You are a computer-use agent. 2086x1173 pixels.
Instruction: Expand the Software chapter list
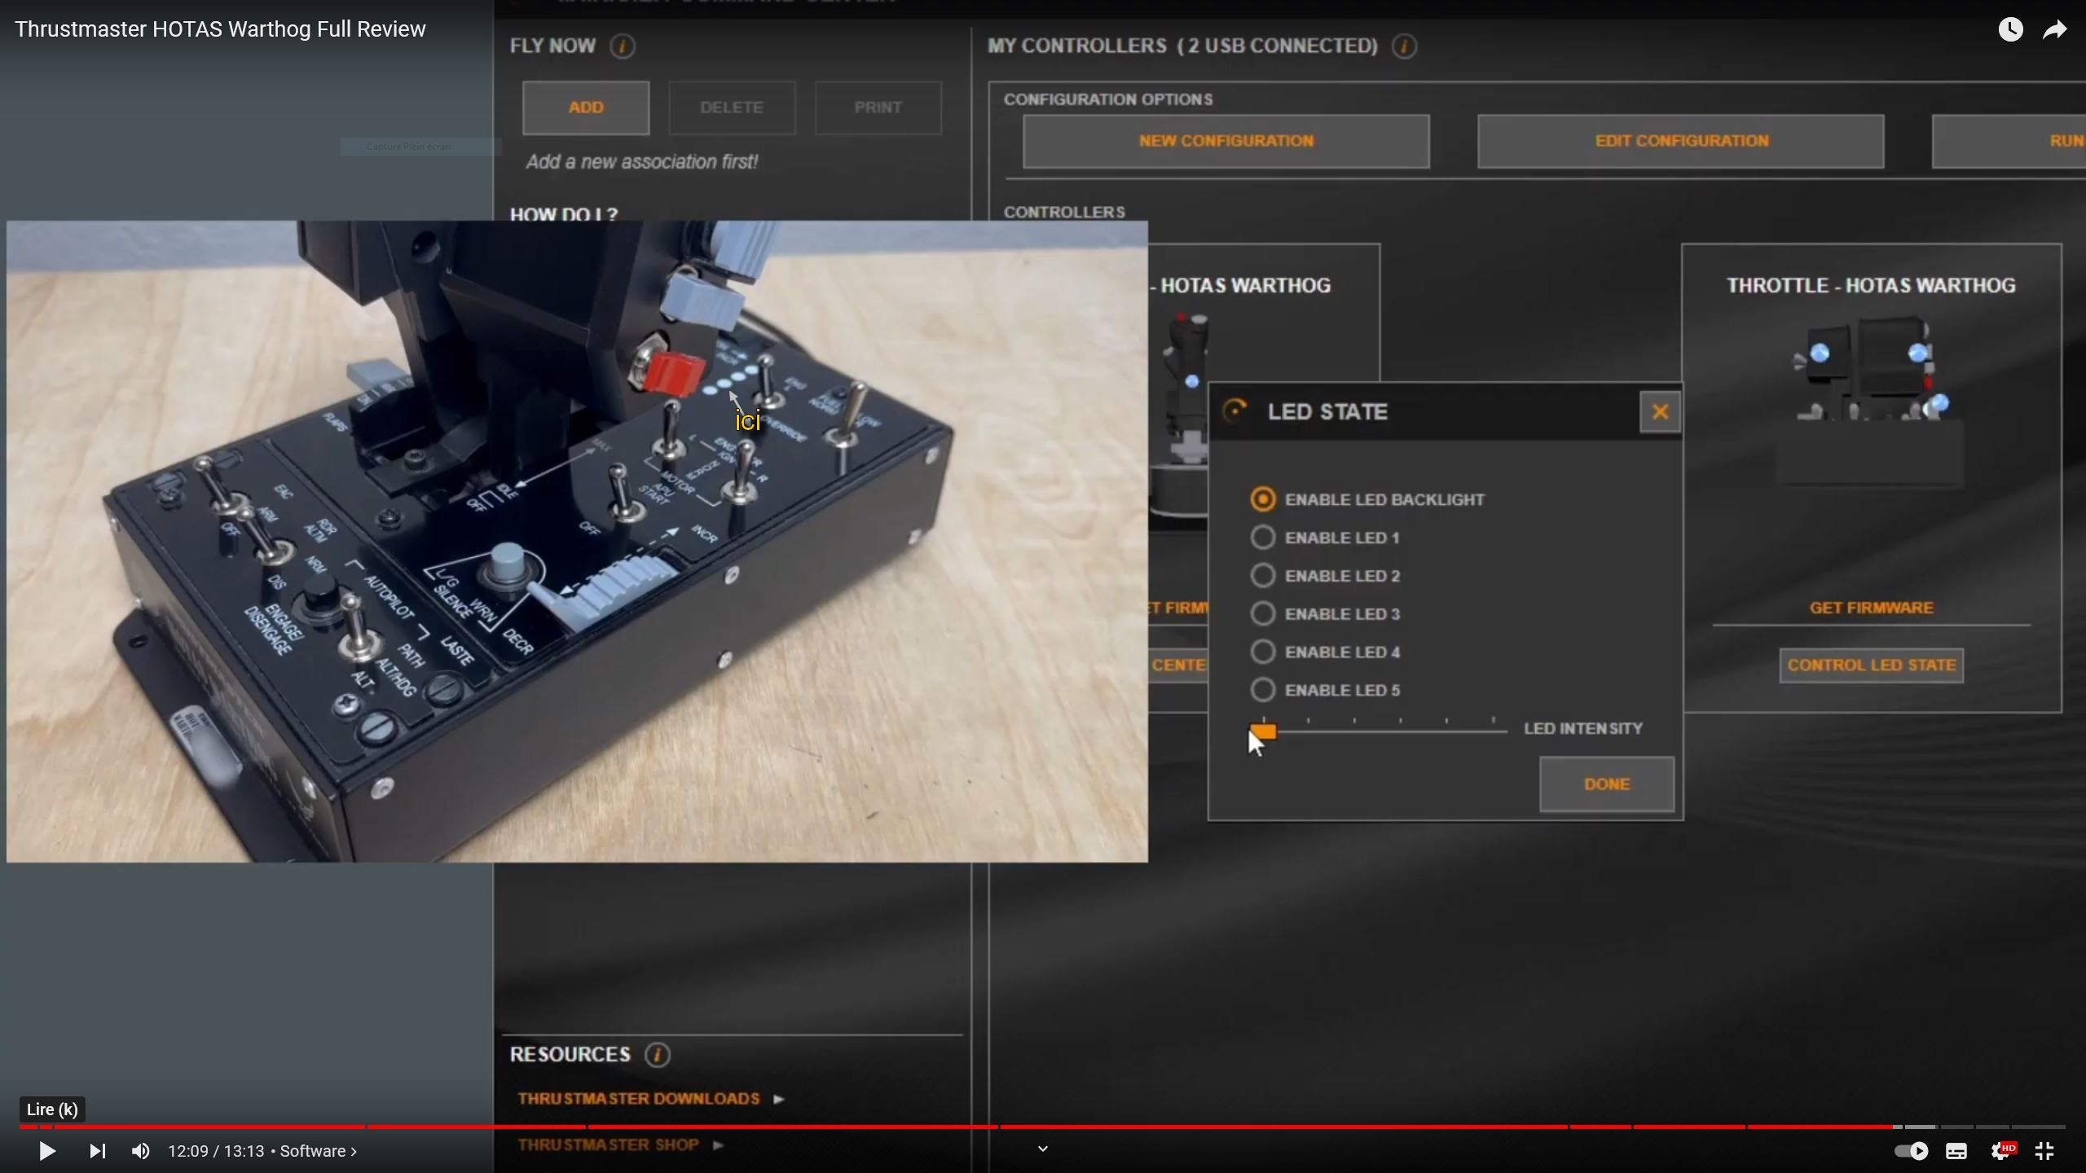click(318, 1151)
